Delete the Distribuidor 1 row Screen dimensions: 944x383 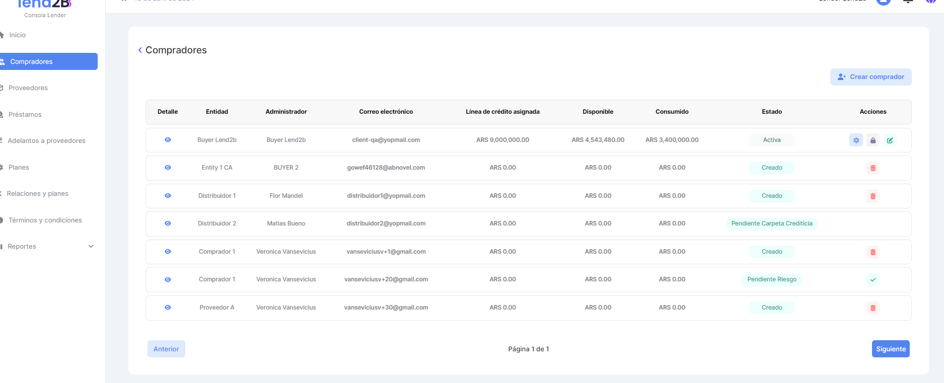pos(873,196)
